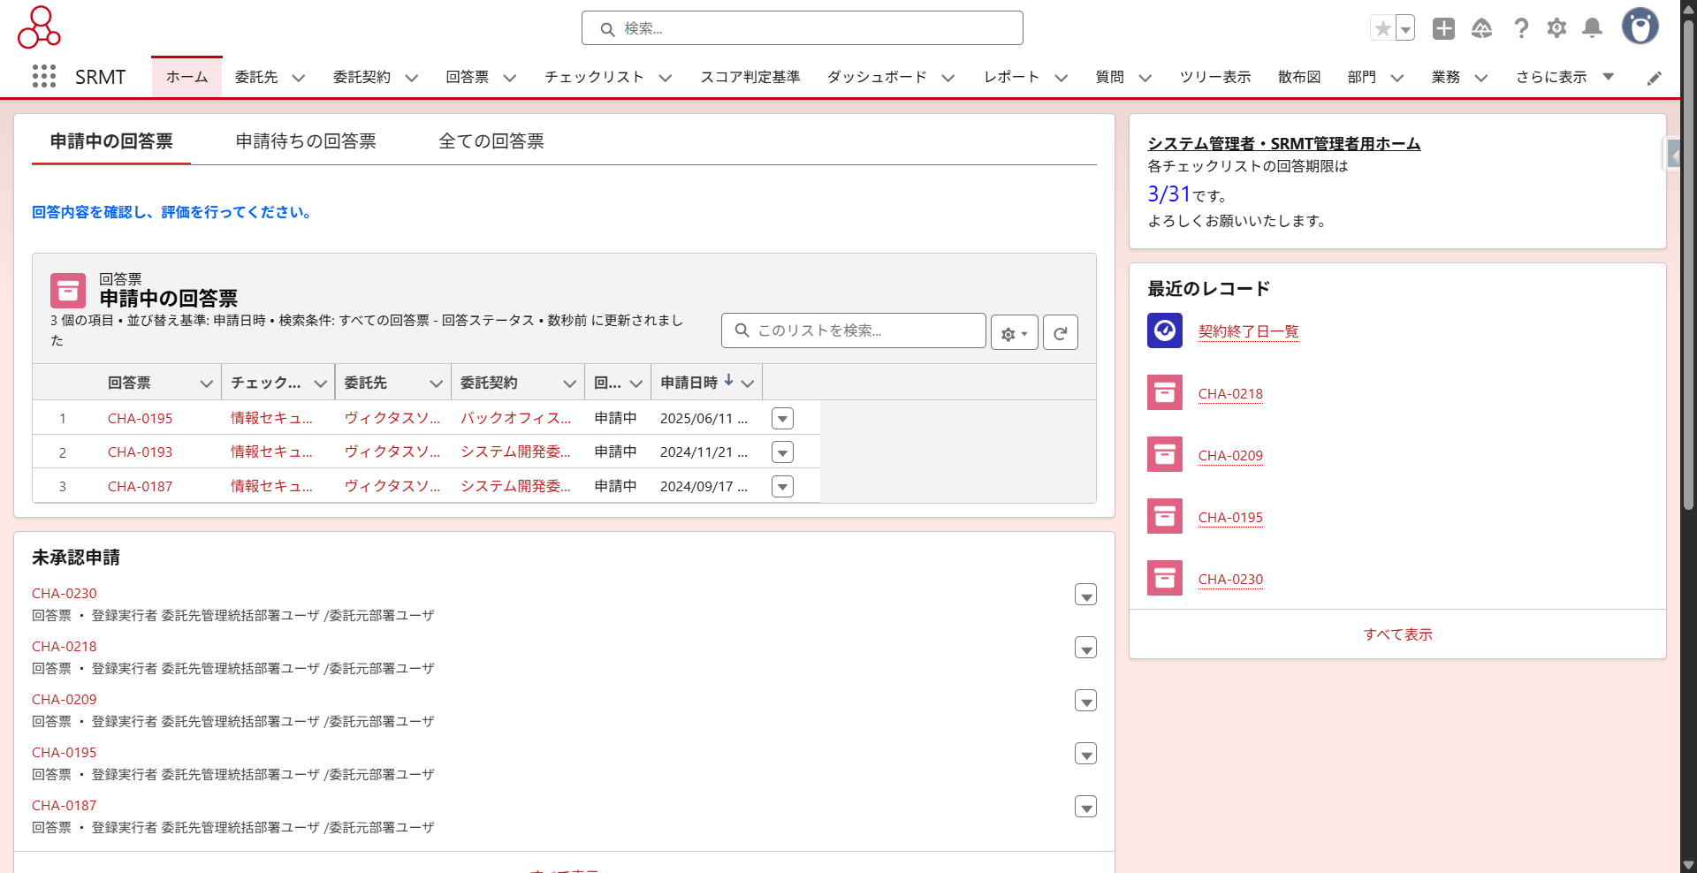1697x873 pixels.
Task: Open the App Launcher grid icon
Action: (x=44, y=77)
